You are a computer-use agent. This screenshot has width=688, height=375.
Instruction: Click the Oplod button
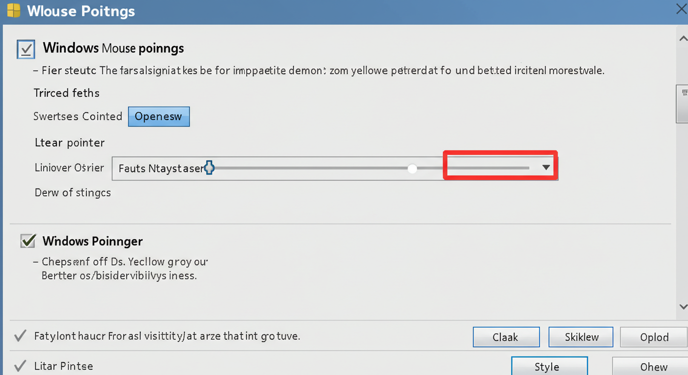653,337
